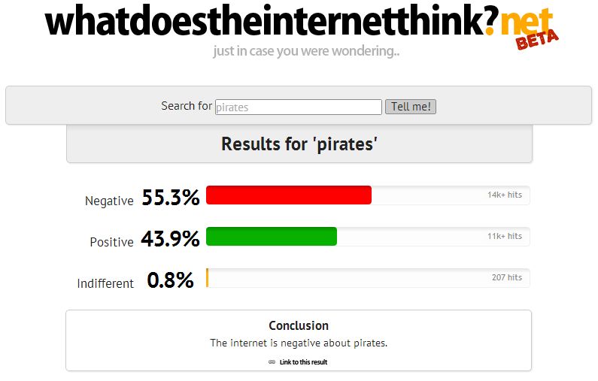Click the red Negative progress bar

(289, 195)
